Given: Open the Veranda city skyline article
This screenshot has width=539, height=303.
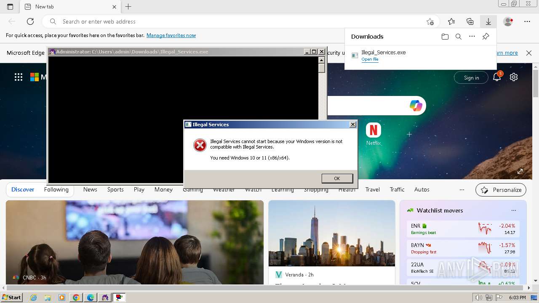Looking at the screenshot, I should [332, 242].
